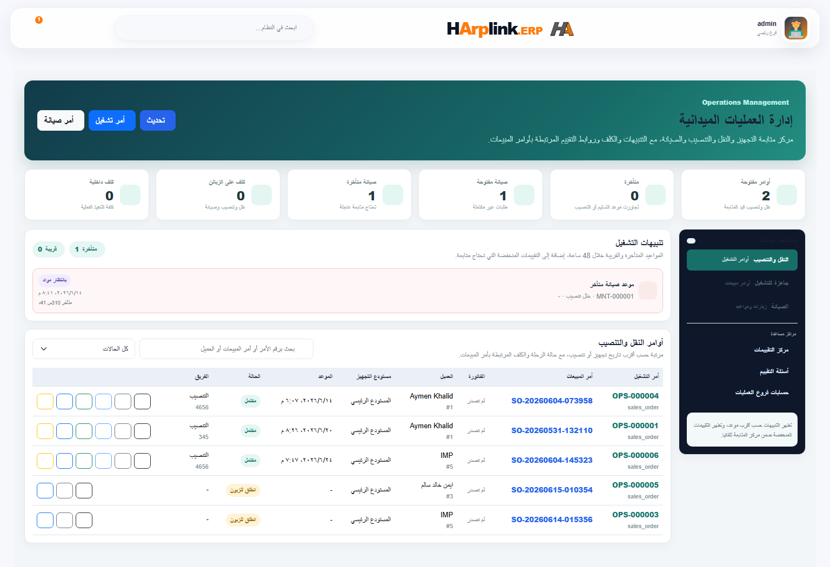Viewport: 830px width, 567px height.
Task: Click the global search field ابحث في النظام
Action: pyautogui.click(x=214, y=28)
